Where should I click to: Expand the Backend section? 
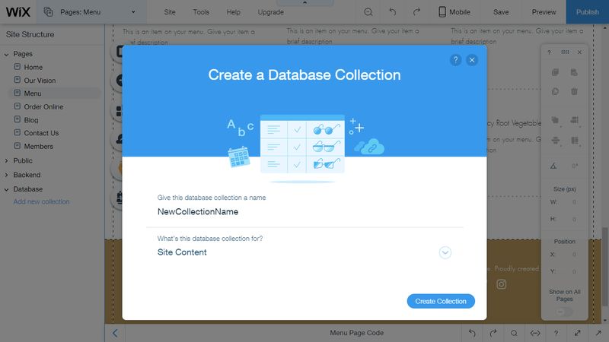(x=6, y=175)
